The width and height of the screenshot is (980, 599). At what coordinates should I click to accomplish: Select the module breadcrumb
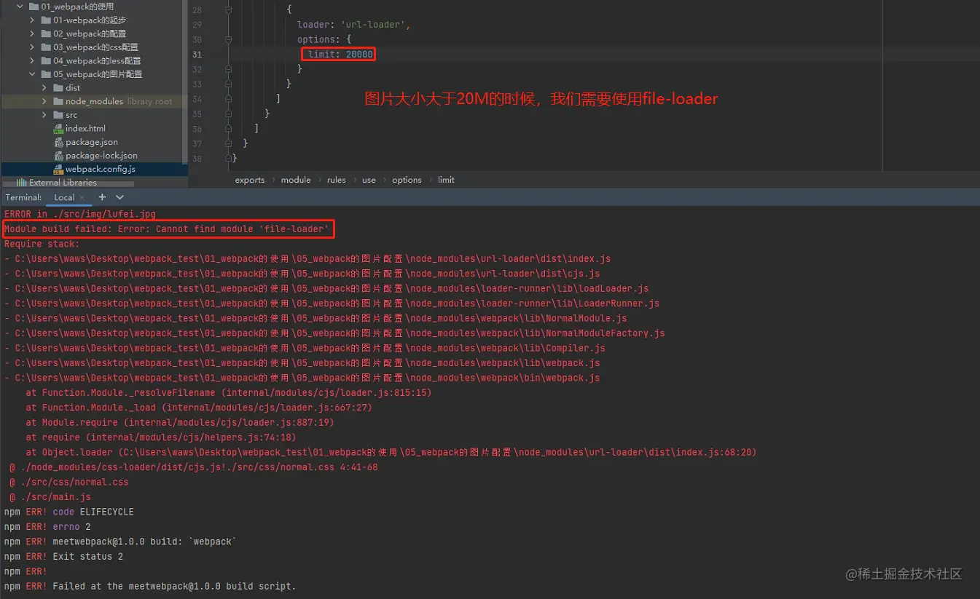click(296, 180)
